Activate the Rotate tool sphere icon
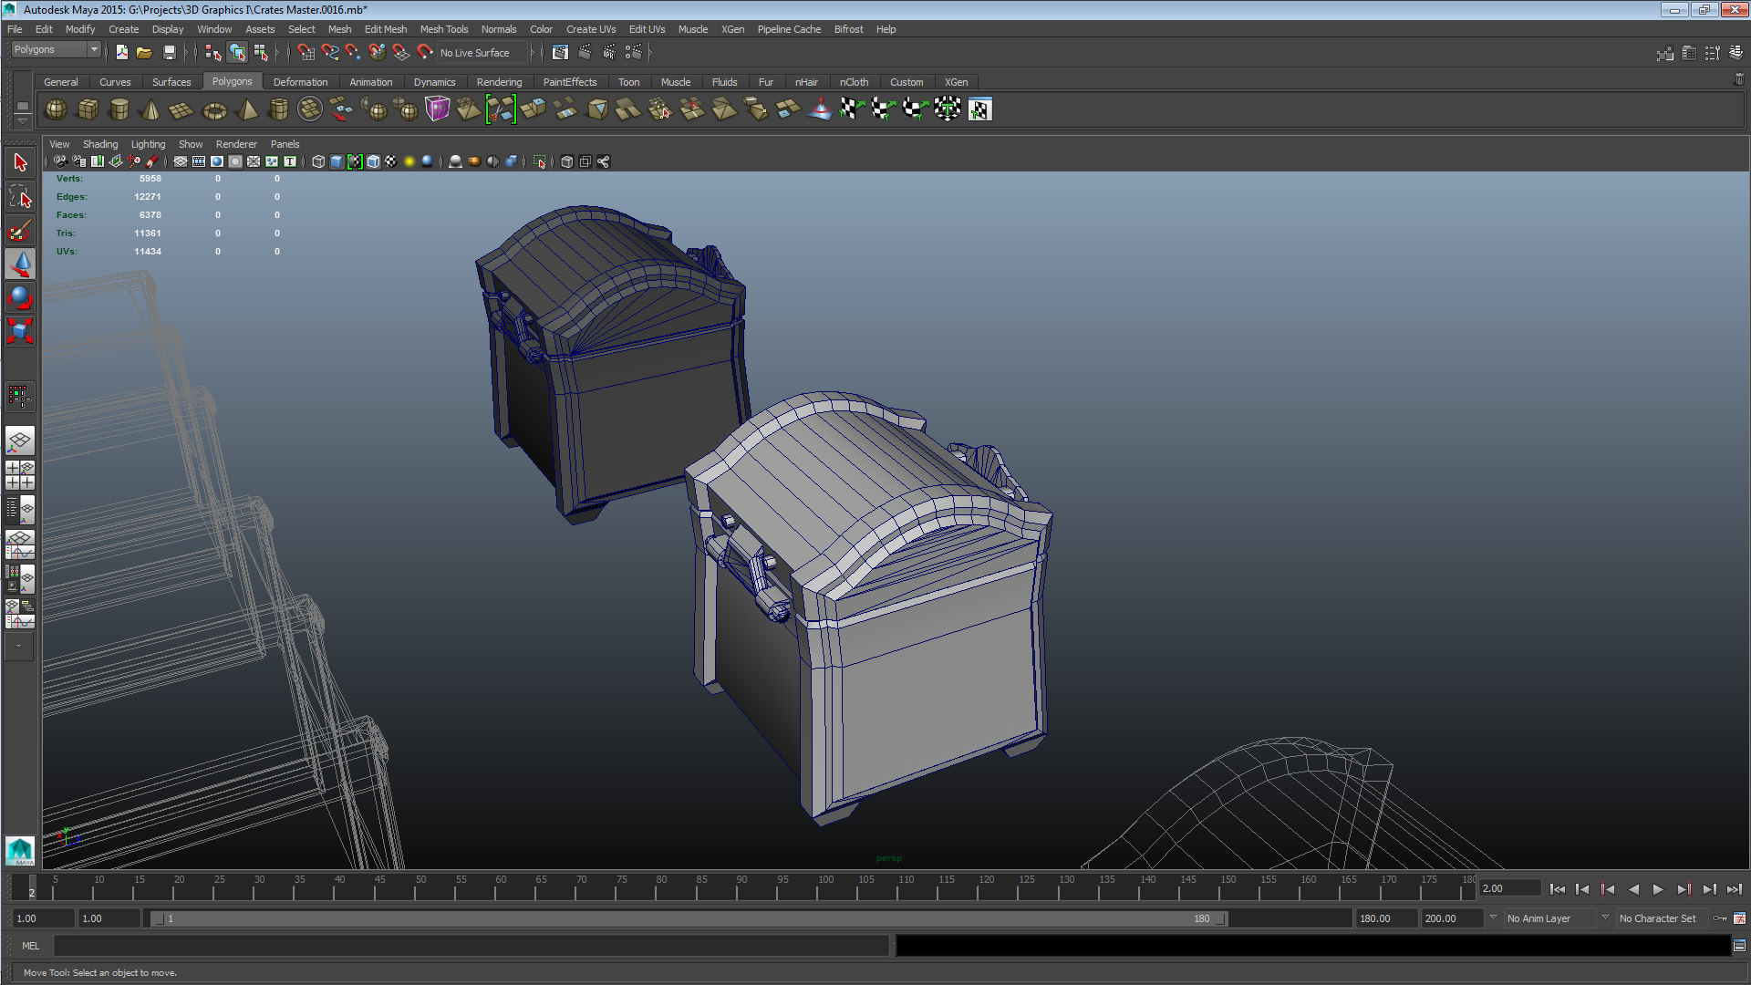Screen dimensions: 1751x985 pyautogui.click(x=20, y=297)
